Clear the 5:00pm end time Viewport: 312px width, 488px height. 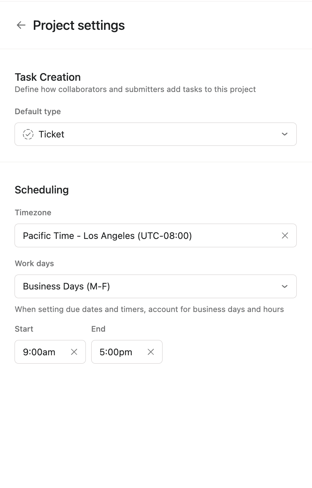151,352
